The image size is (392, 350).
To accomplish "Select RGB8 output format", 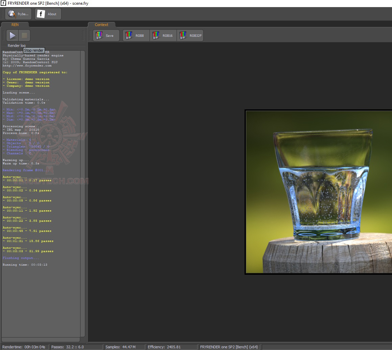I will pyautogui.click(x=136, y=35).
